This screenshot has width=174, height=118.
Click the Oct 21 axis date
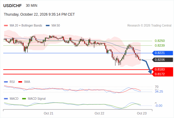48,113
